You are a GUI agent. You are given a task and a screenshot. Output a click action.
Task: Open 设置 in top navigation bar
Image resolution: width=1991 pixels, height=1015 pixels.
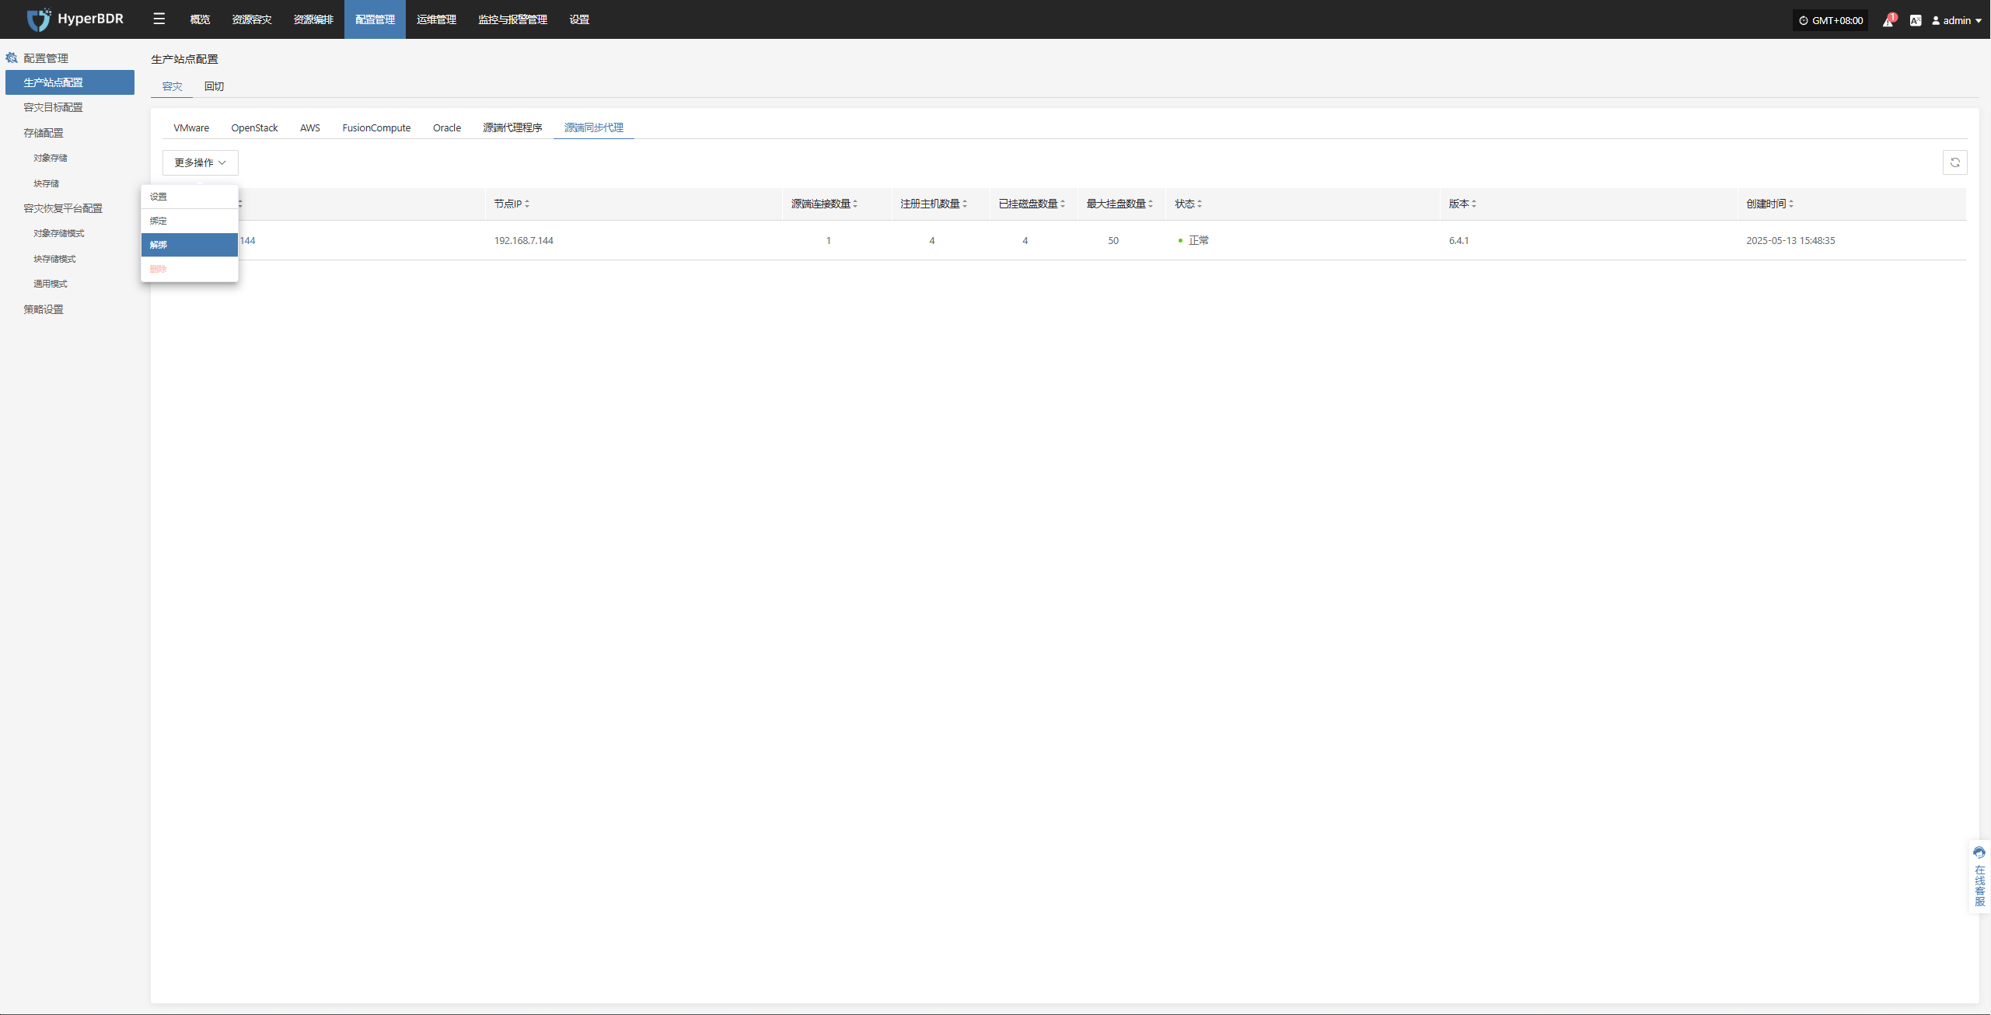579,19
